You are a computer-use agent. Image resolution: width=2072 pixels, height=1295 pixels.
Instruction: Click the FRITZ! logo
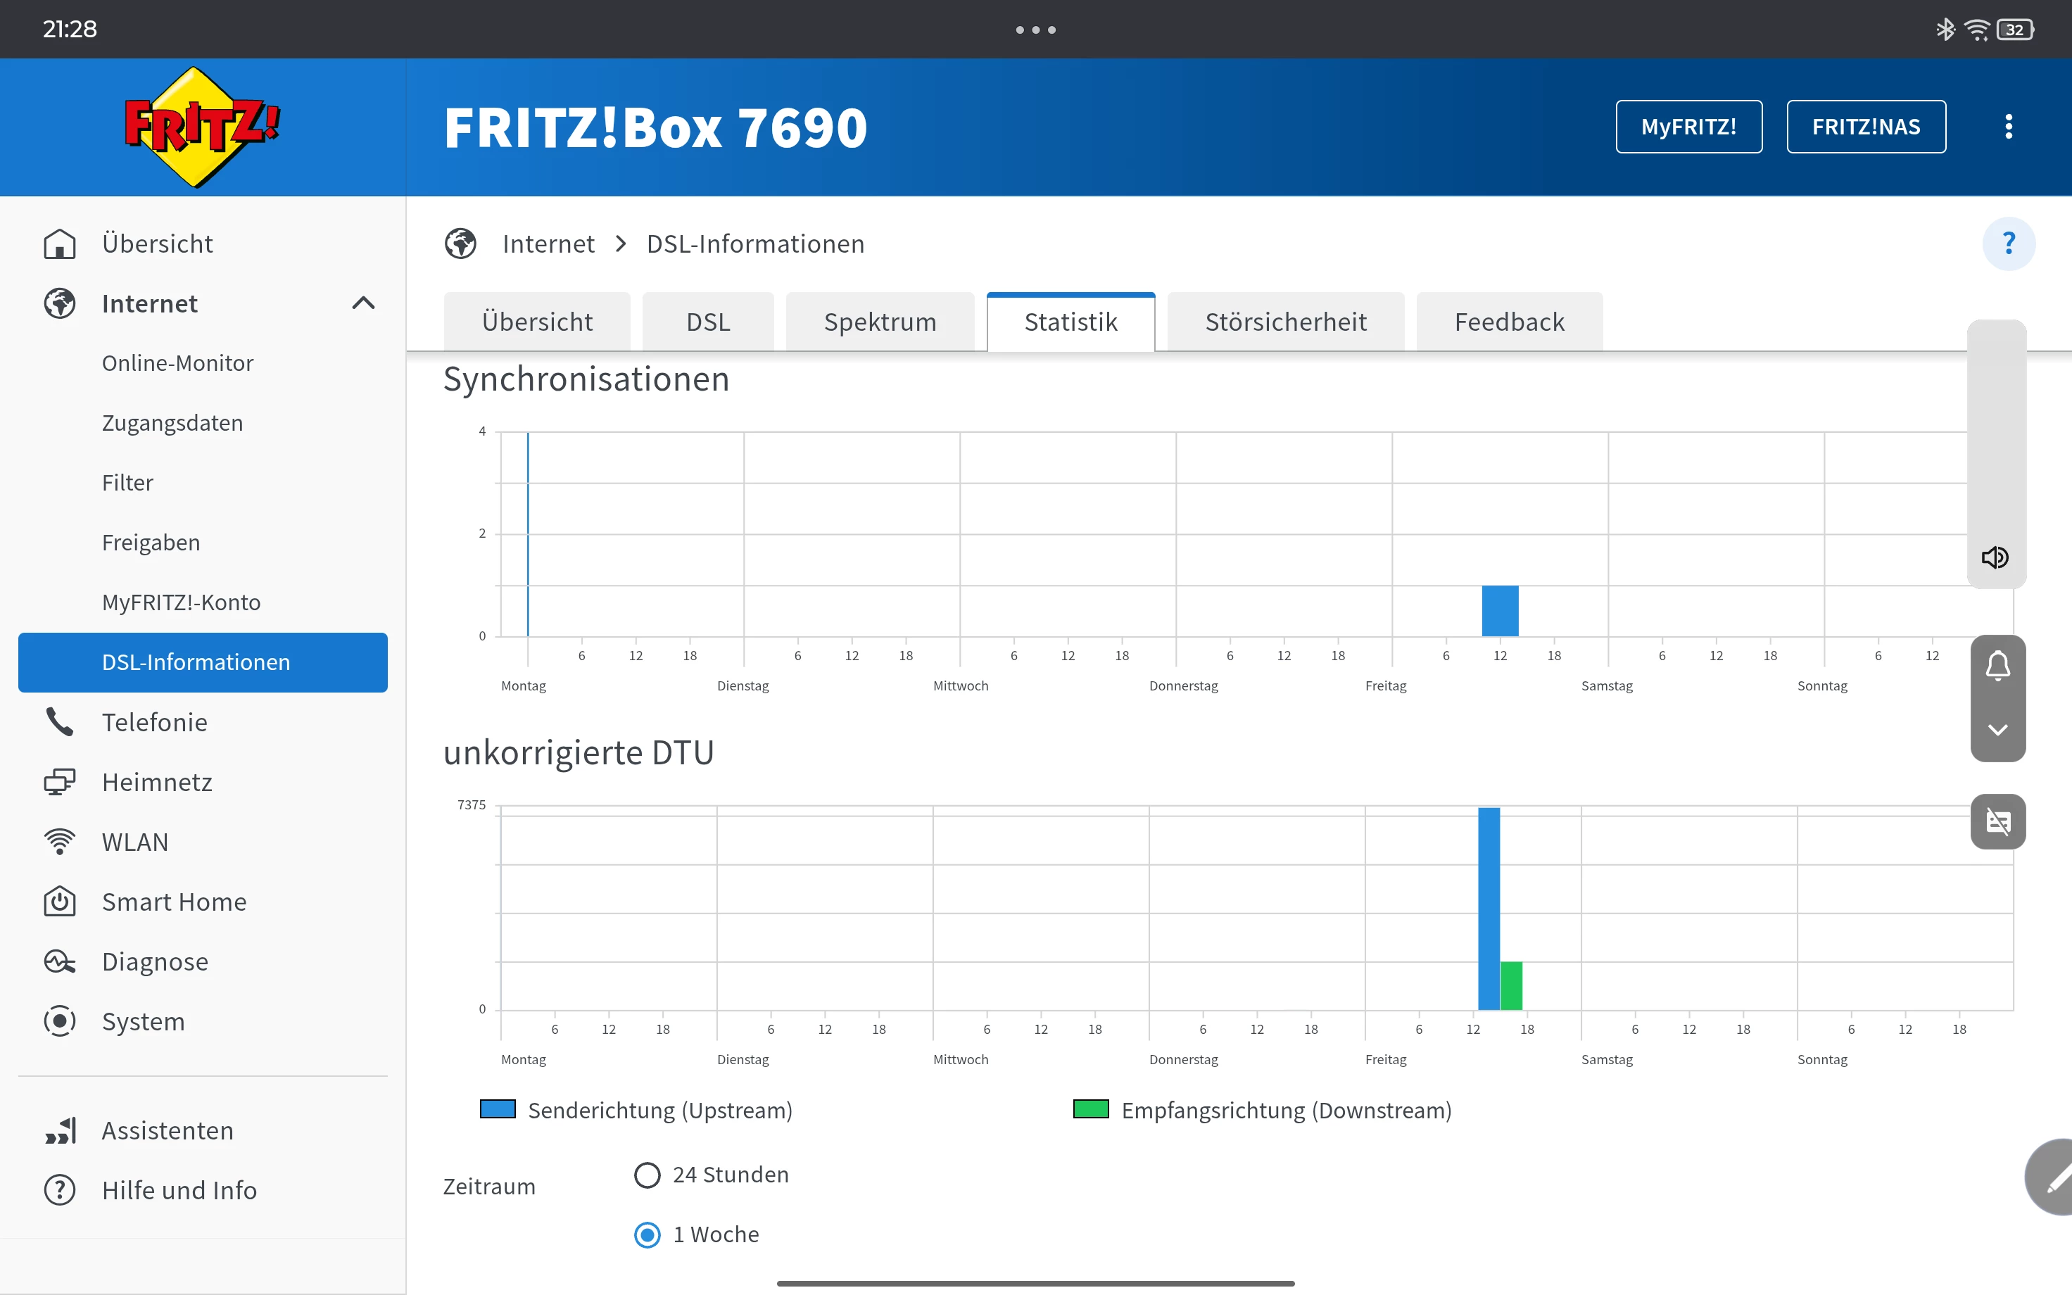[x=202, y=127]
